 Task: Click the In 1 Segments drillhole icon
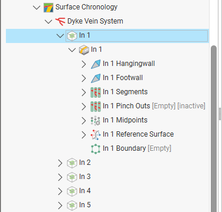pos(96,92)
